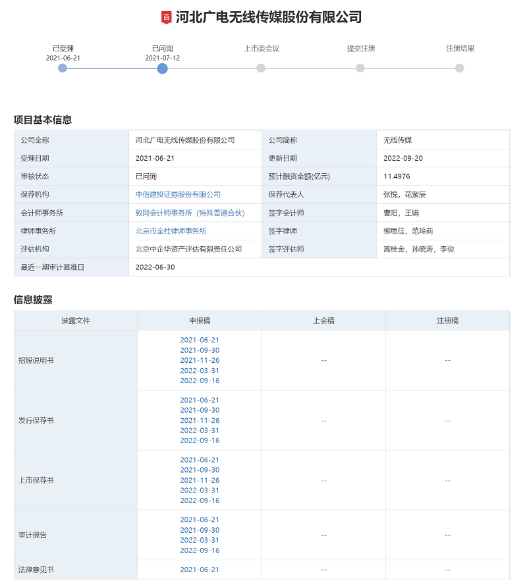Click signing appraisers 高桂金，孙晓涛，李俊
The width and height of the screenshot is (525, 588).
point(419,249)
